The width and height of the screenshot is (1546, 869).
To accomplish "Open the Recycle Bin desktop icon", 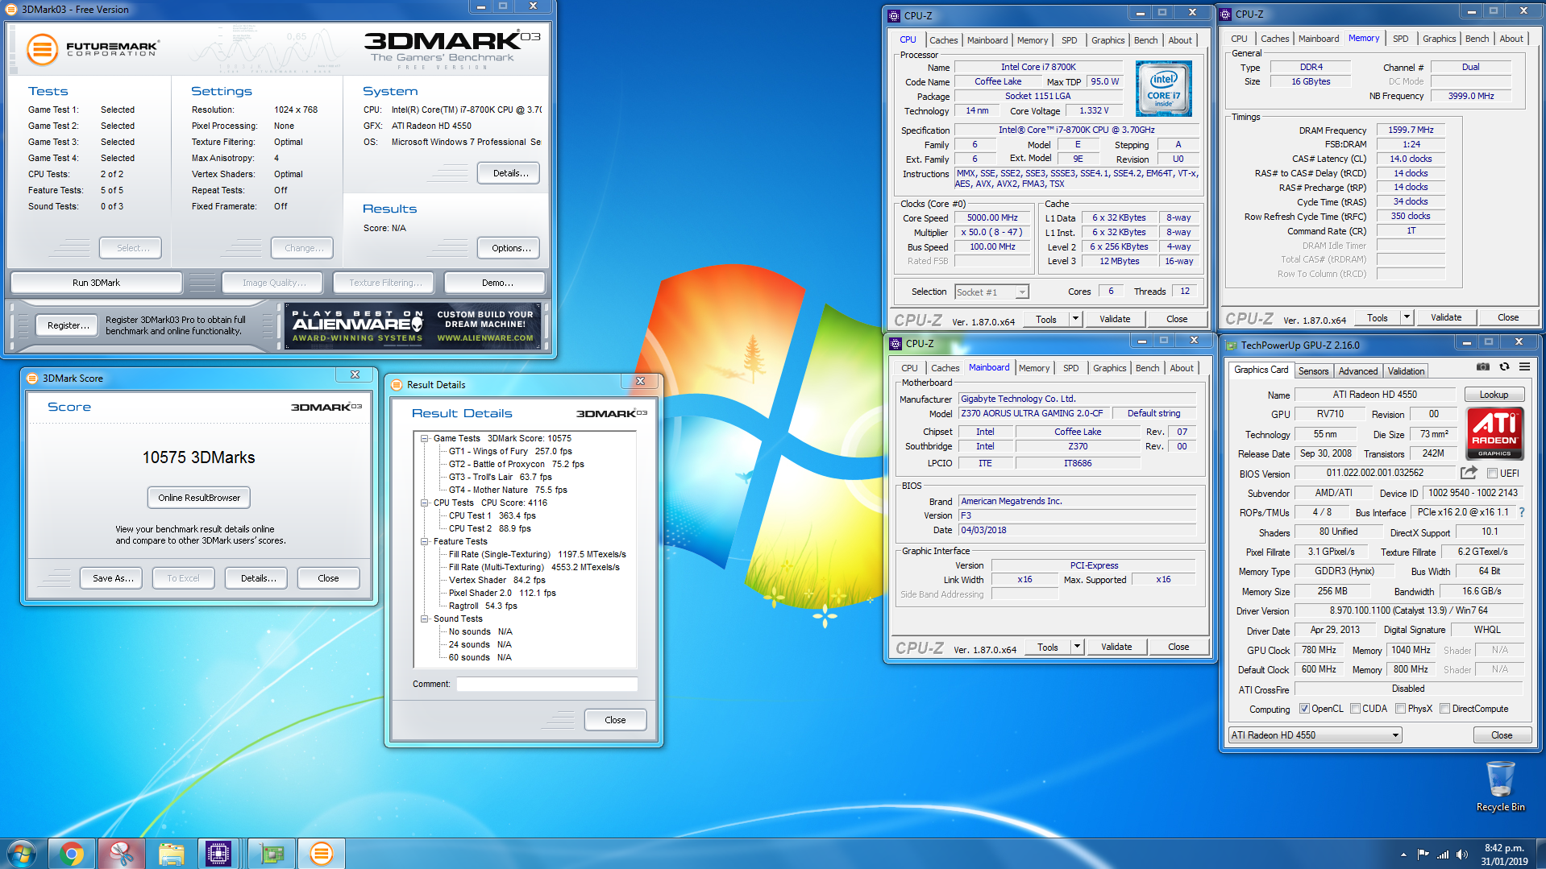I will (1500, 786).
